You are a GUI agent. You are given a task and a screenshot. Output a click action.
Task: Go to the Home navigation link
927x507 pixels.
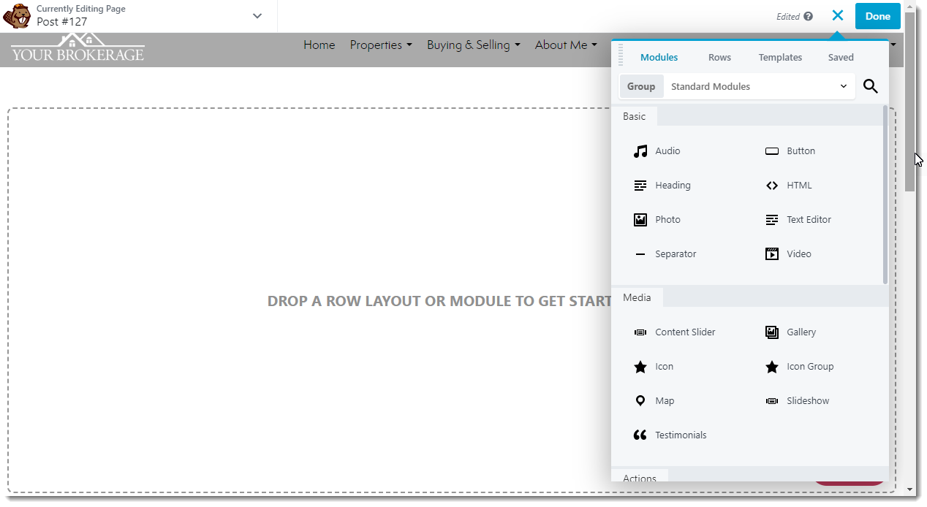click(319, 45)
